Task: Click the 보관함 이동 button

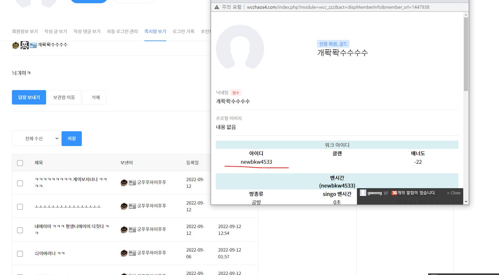Action: (64, 97)
